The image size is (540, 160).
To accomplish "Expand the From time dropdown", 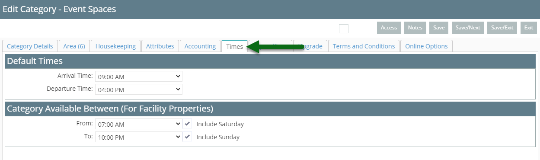I will click(139, 124).
